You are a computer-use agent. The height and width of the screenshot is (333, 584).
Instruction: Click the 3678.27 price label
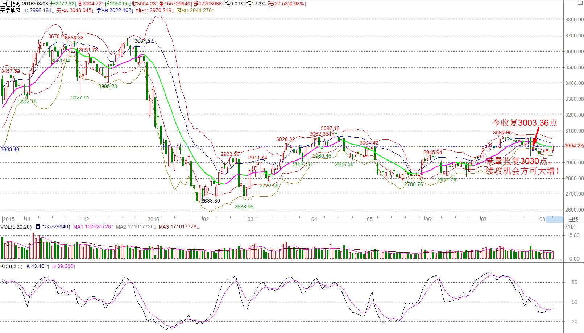(58, 36)
